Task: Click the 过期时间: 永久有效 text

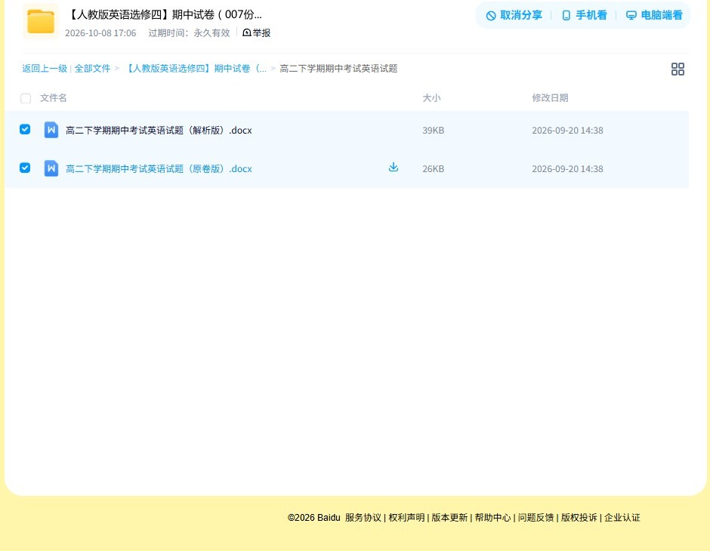Action: [190, 33]
